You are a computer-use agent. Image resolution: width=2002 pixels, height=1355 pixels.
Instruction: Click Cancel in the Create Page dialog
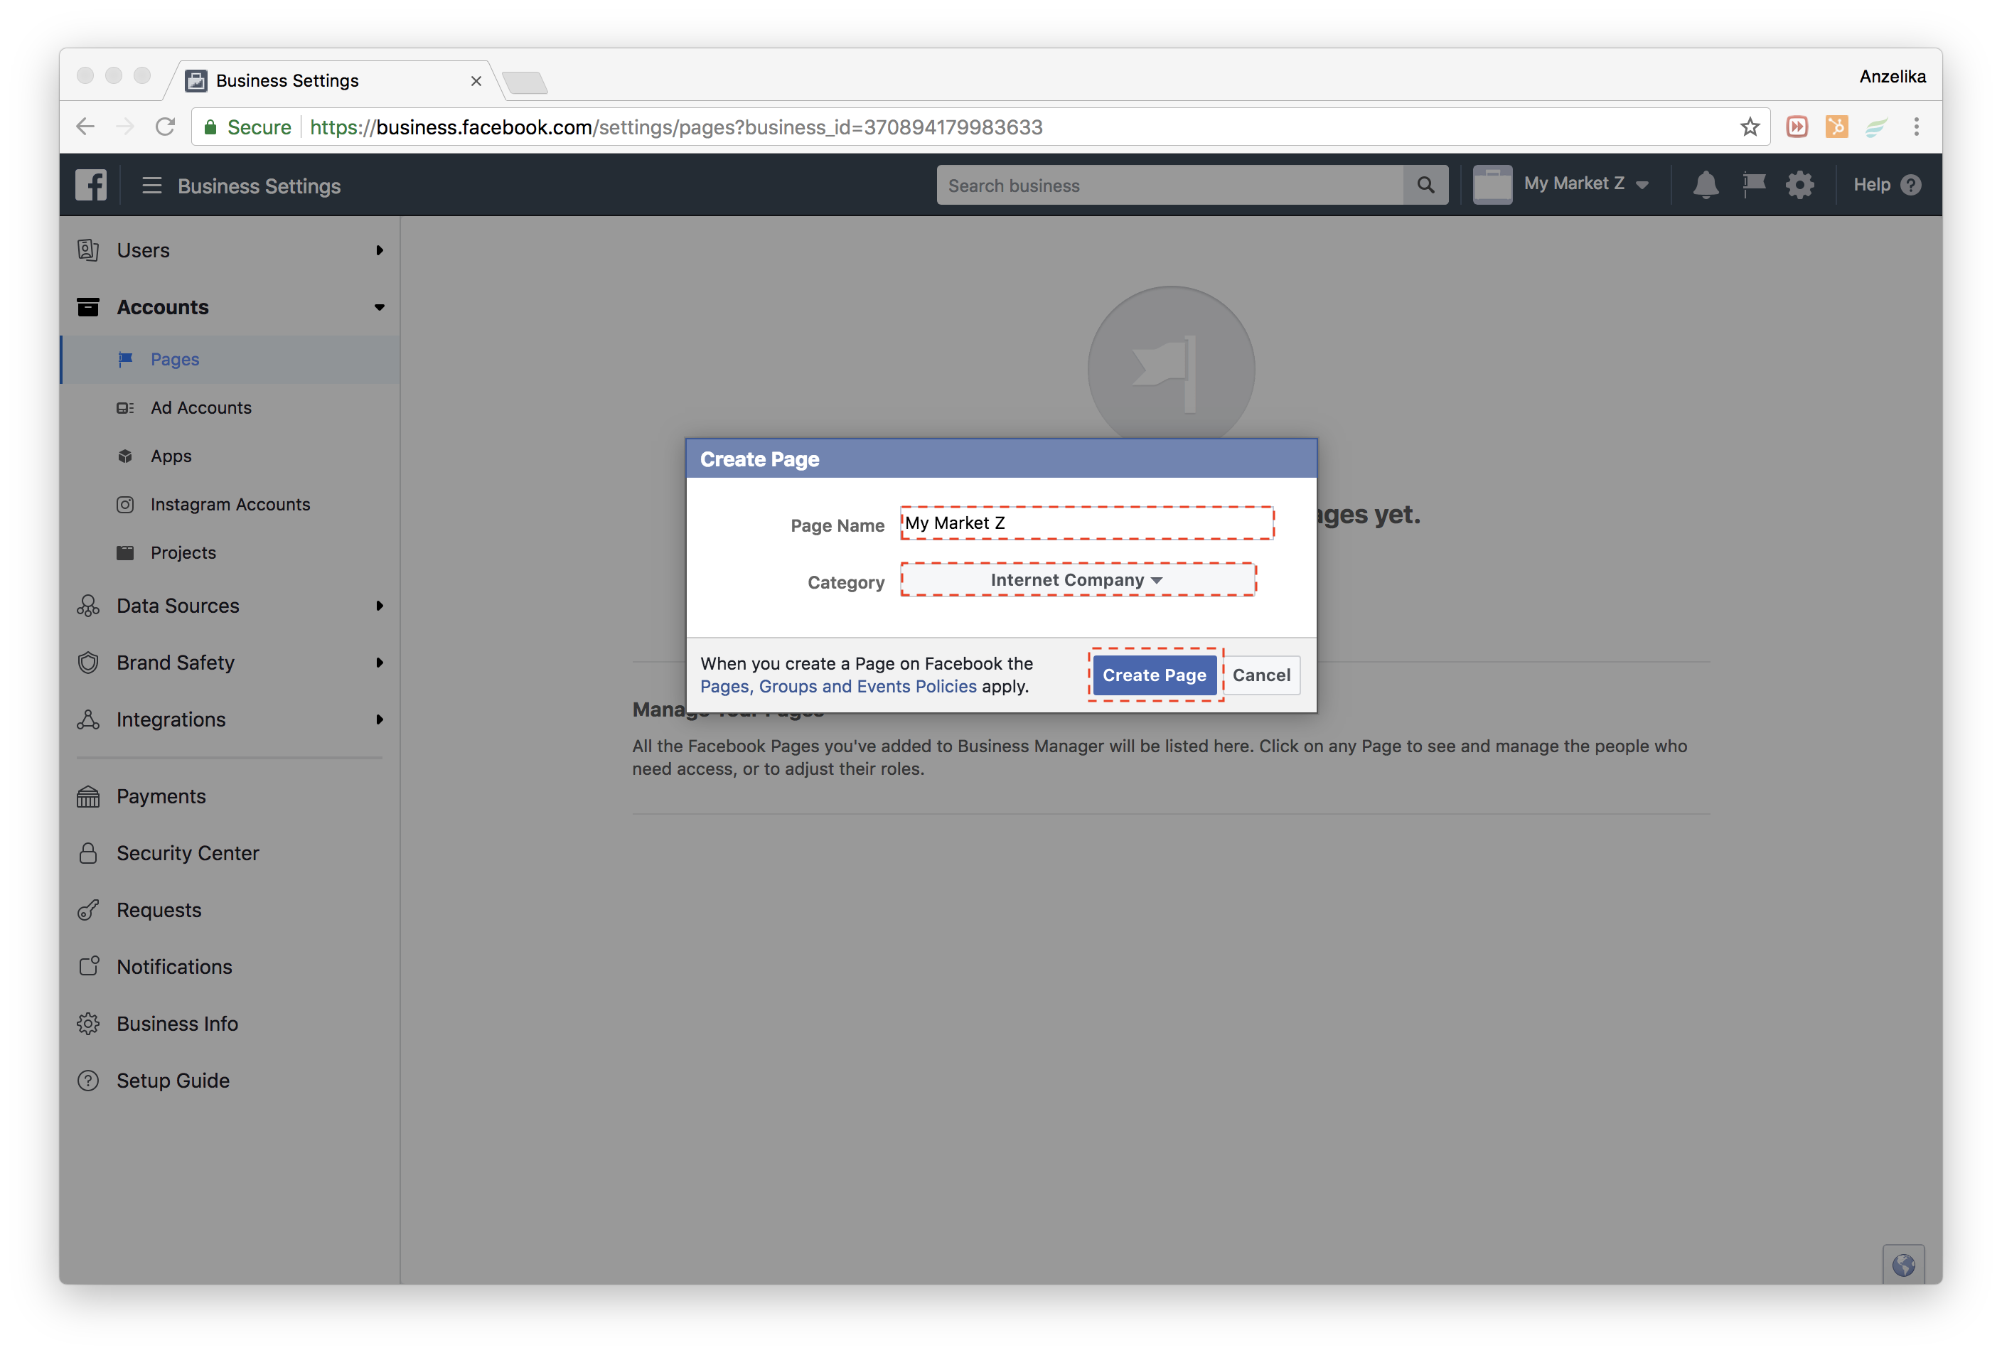click(1261, 675)
